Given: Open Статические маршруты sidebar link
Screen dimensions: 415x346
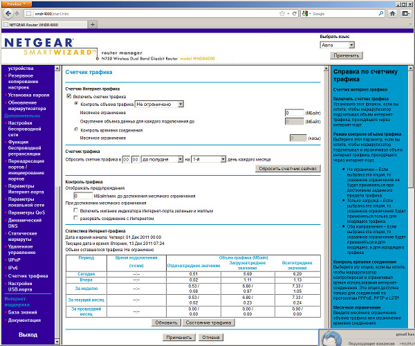Looking at the screenshot, I should 22,236.
